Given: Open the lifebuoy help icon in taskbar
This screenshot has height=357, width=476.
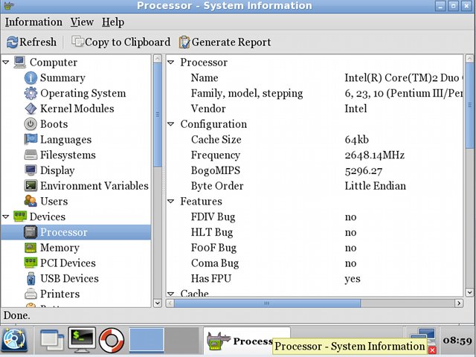Looking at the screenshot, I should 112,341.
